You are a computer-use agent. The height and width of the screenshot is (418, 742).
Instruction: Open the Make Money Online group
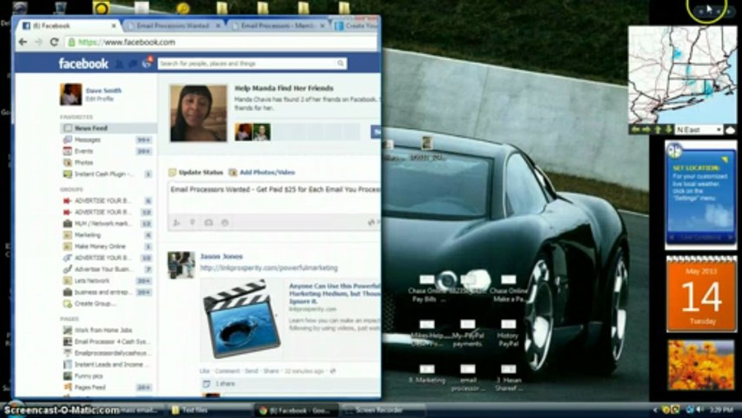[107, 246]
